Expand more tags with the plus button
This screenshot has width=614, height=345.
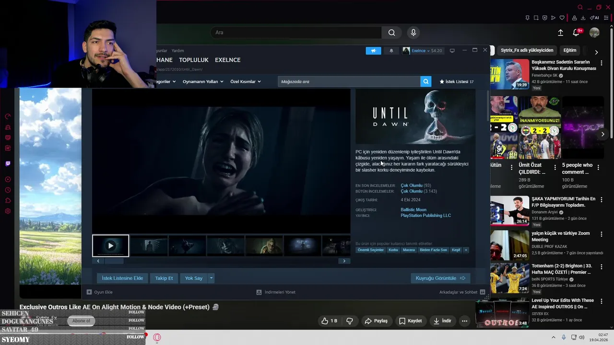click(x=465, y=250)
